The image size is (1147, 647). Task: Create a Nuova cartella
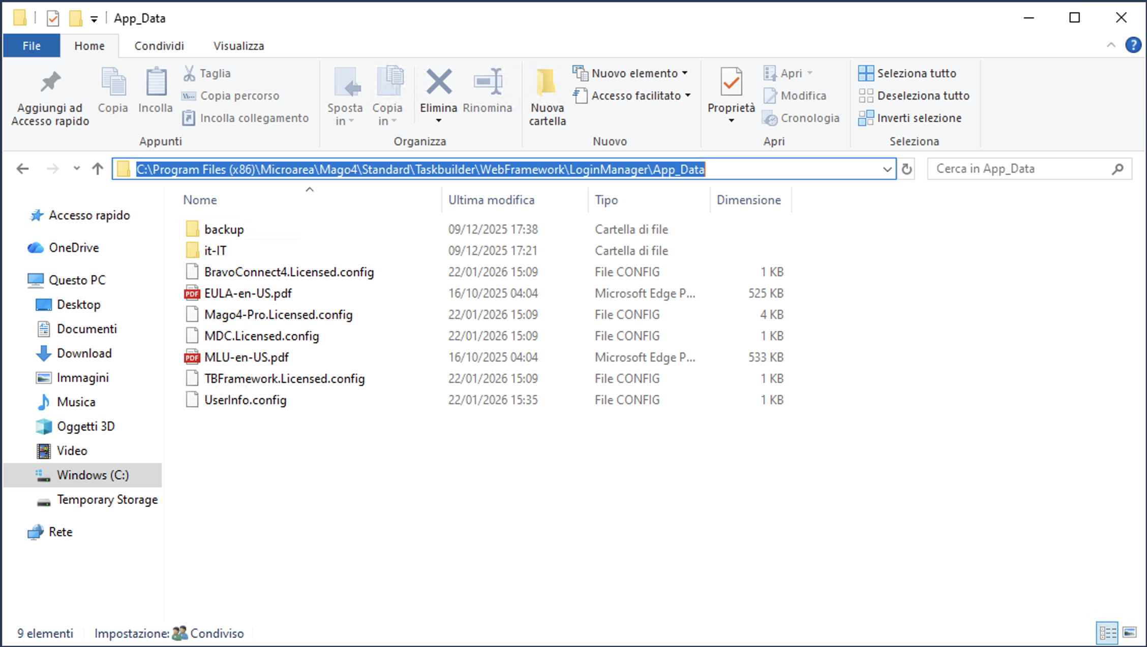(x=547, y=98)
